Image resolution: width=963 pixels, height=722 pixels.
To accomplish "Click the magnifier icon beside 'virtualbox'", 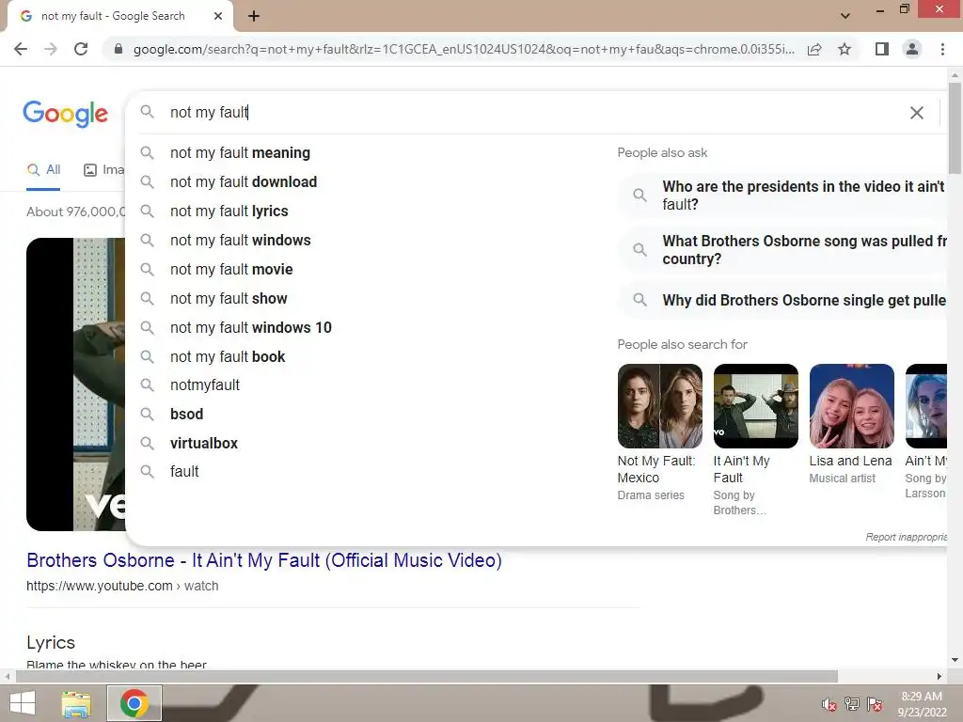I will (147, 443).
